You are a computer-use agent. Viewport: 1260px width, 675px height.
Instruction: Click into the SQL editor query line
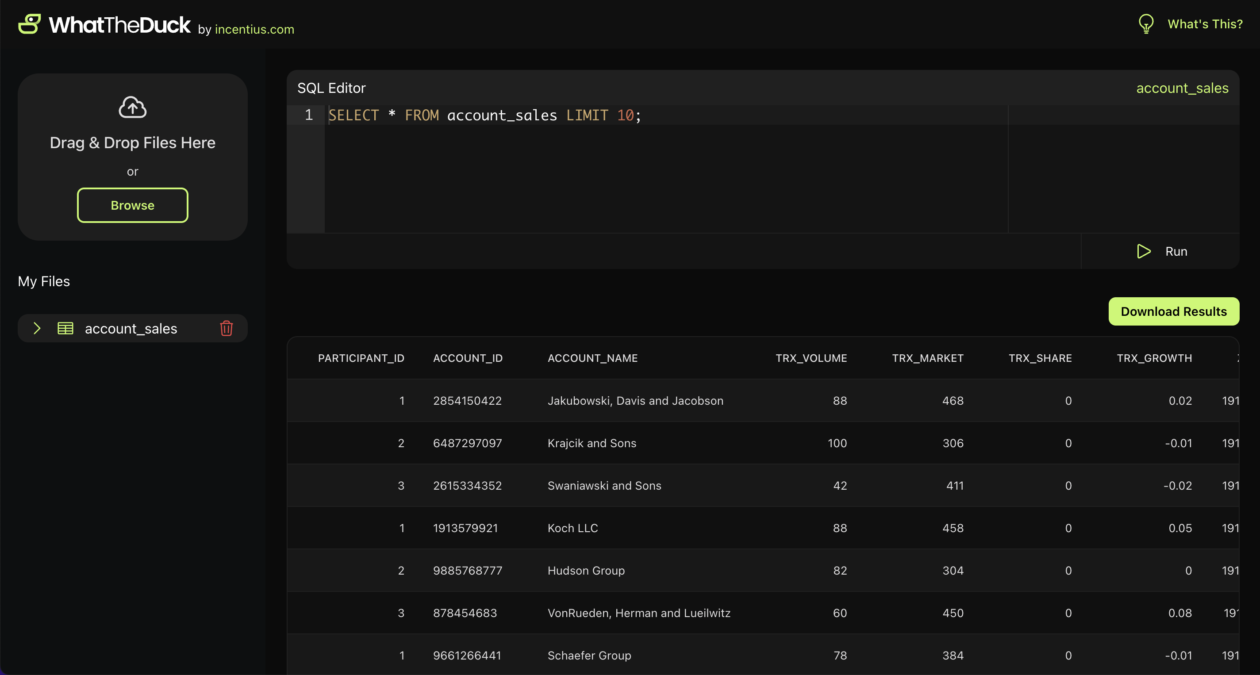(484, 115)
